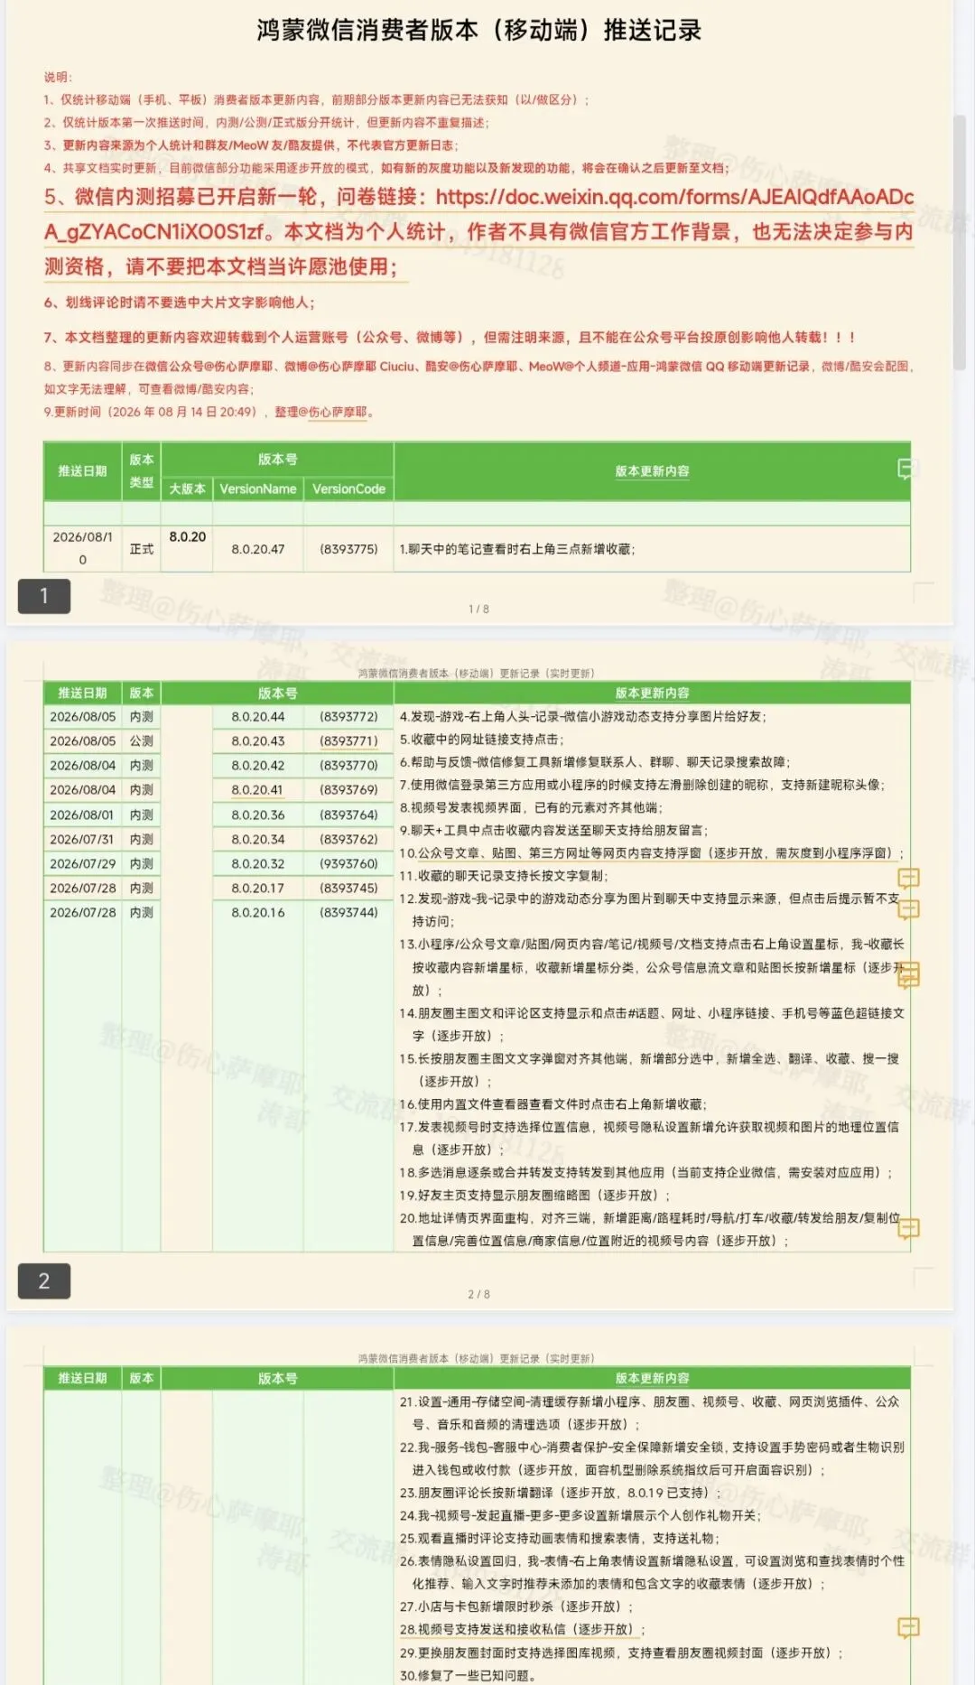Click page indicator 2 / 8
The height and width of the screenshot is (1685, 975).
[x=478, y=1294]
